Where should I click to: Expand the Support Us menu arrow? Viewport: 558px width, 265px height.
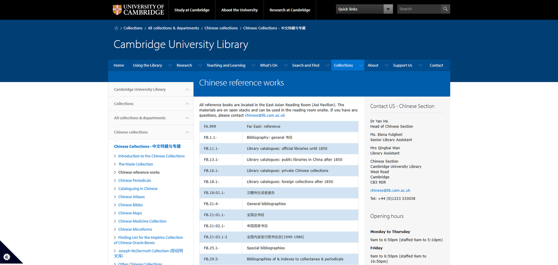pos(420,65)
